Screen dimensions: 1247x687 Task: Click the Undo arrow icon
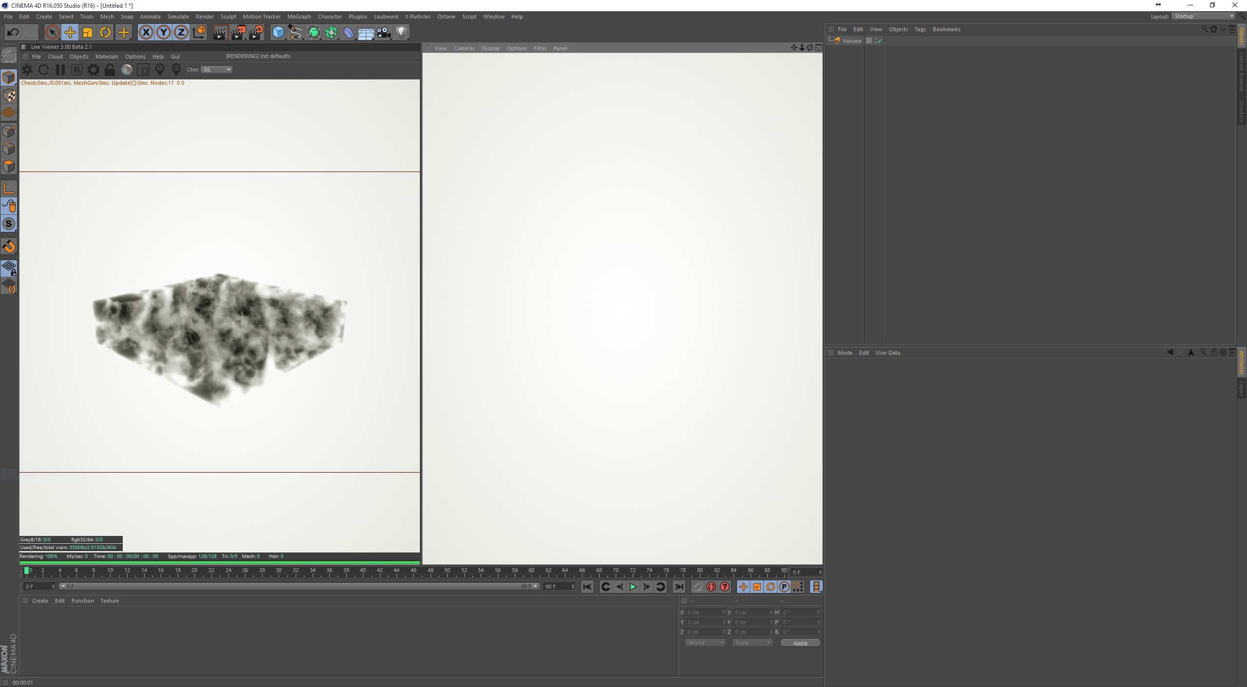(13, 33)
